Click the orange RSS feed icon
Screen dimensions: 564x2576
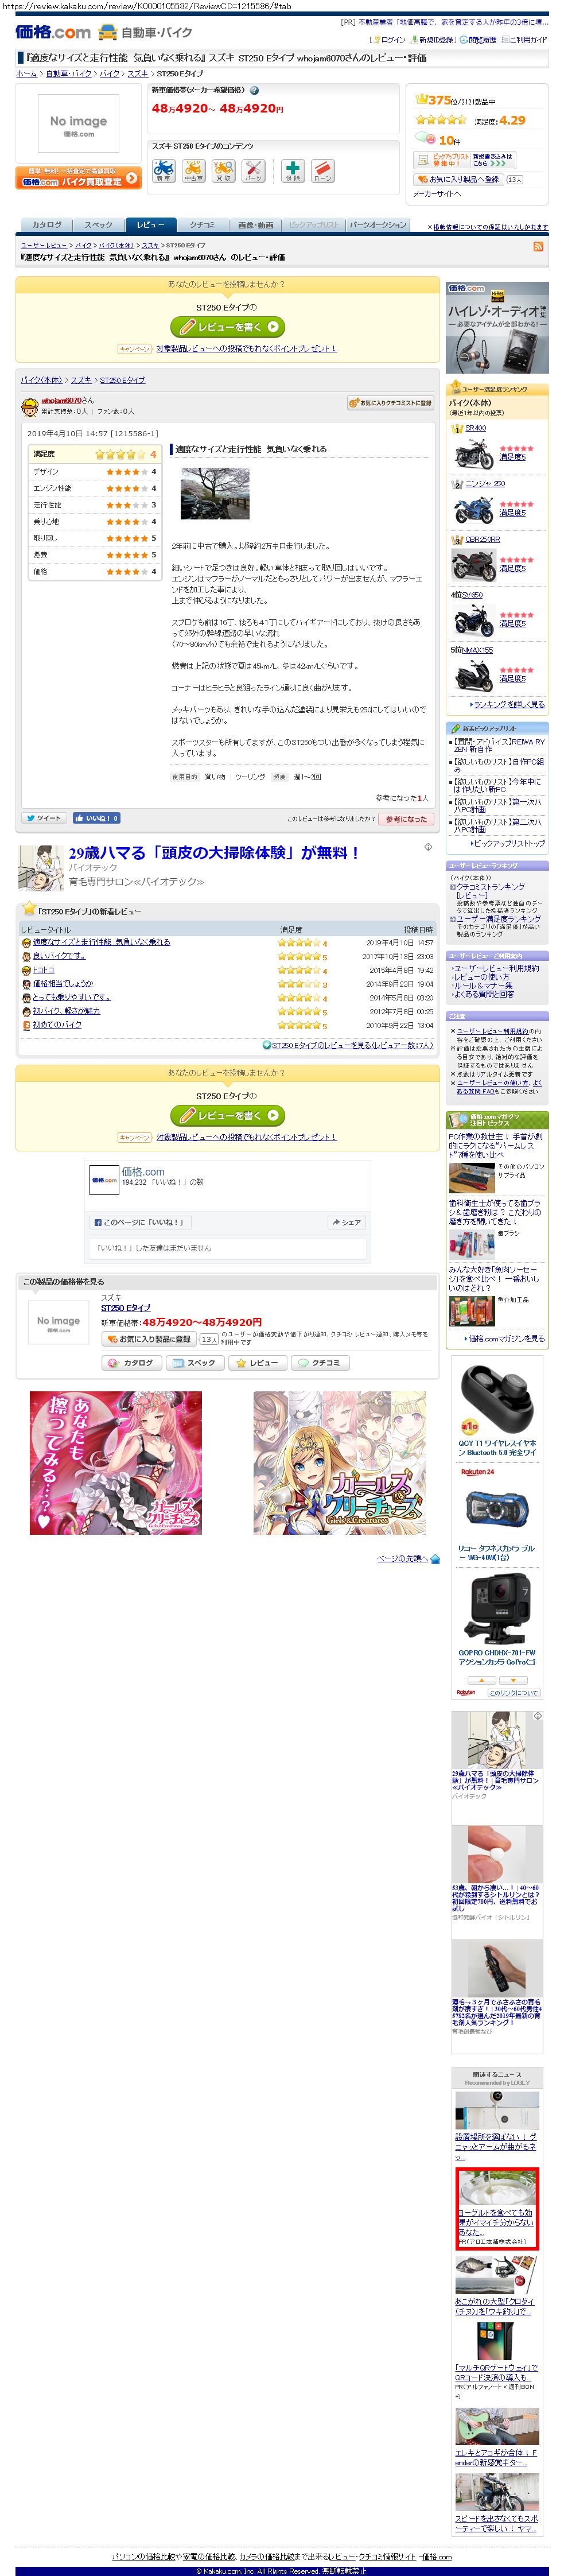pos(539,246)
